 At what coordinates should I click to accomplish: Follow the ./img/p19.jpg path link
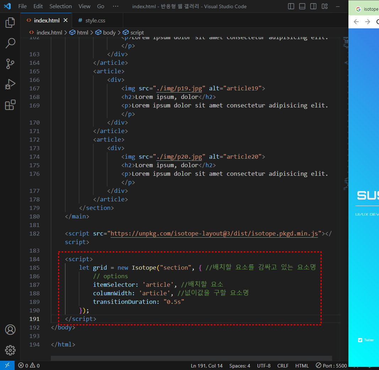coord(179,88)
